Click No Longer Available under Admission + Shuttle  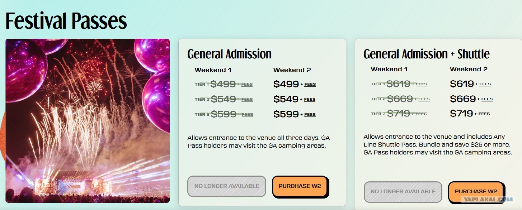[403, 191]
